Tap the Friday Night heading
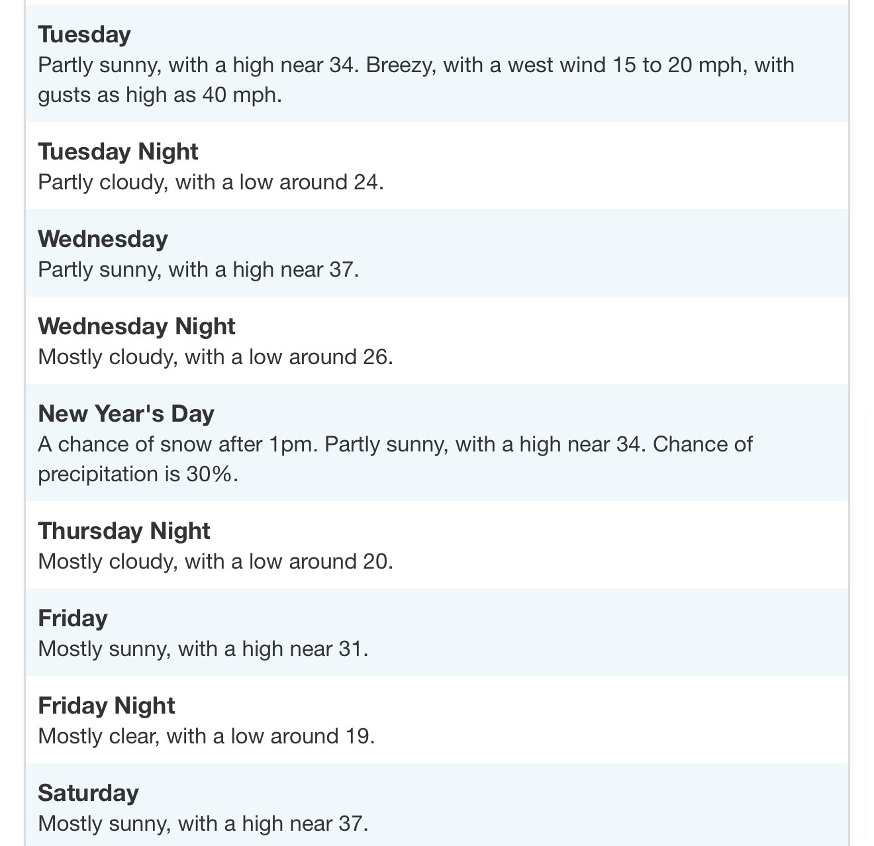The height and width of the screenshot is (846, 874). [x=107, y=706]
